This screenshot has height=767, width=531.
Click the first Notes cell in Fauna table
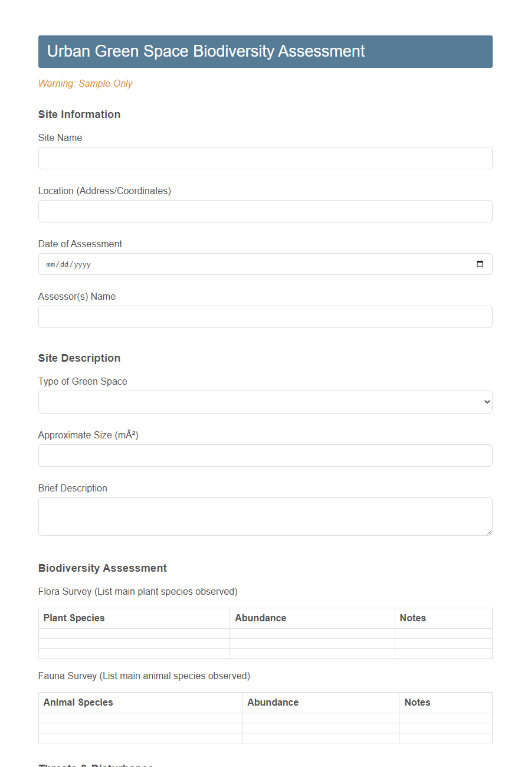(445, 717)
